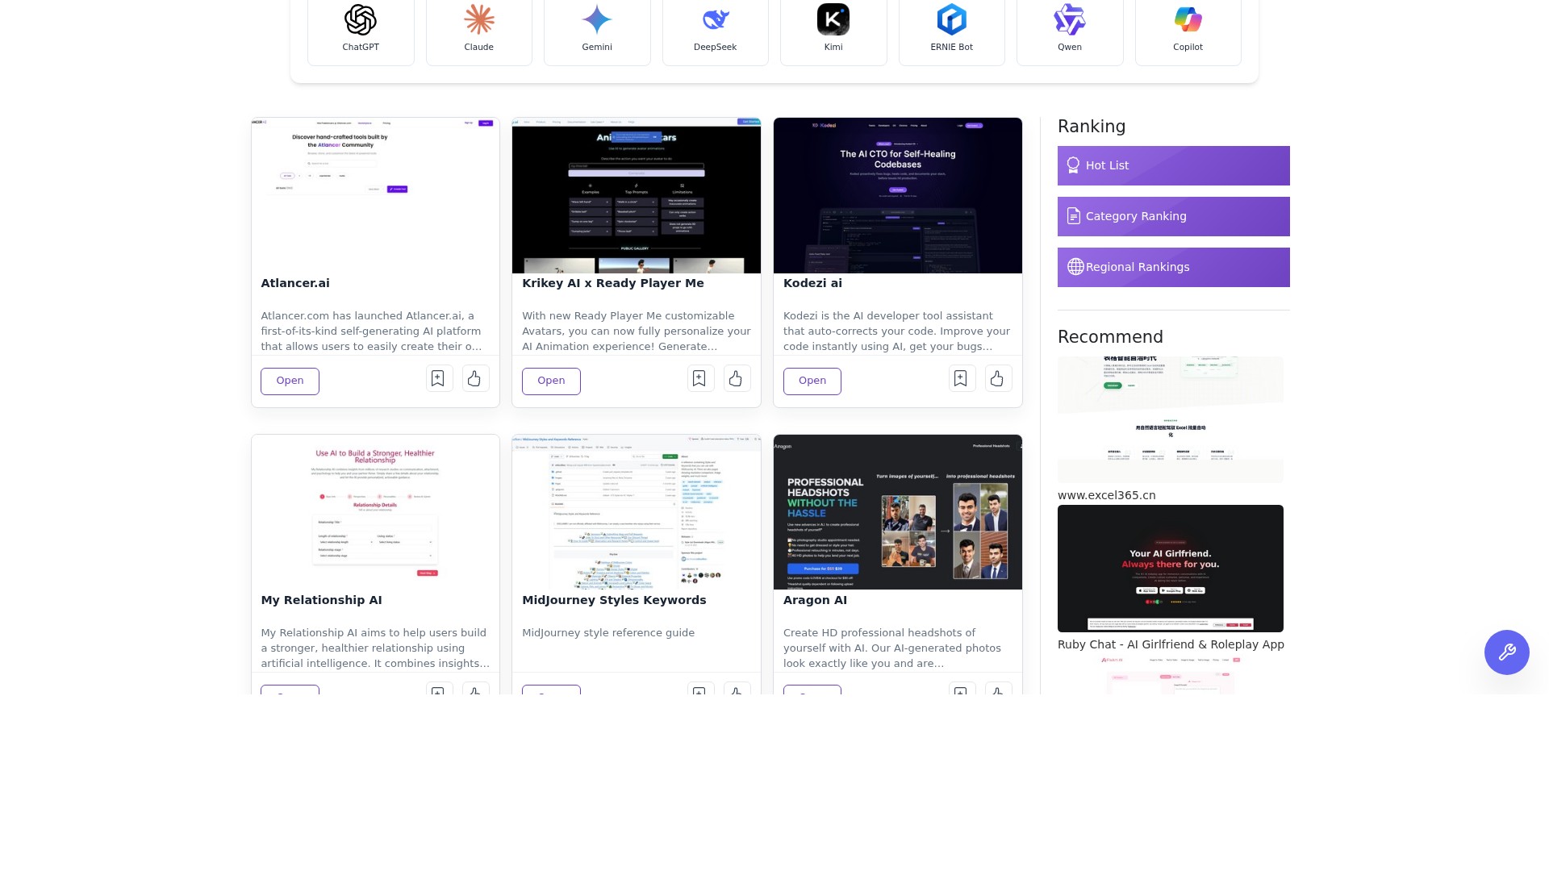Click the Aragon AI headshots thumbnail
The image size is (1549, 871).
pyautogui.click(x=898, y=512)
